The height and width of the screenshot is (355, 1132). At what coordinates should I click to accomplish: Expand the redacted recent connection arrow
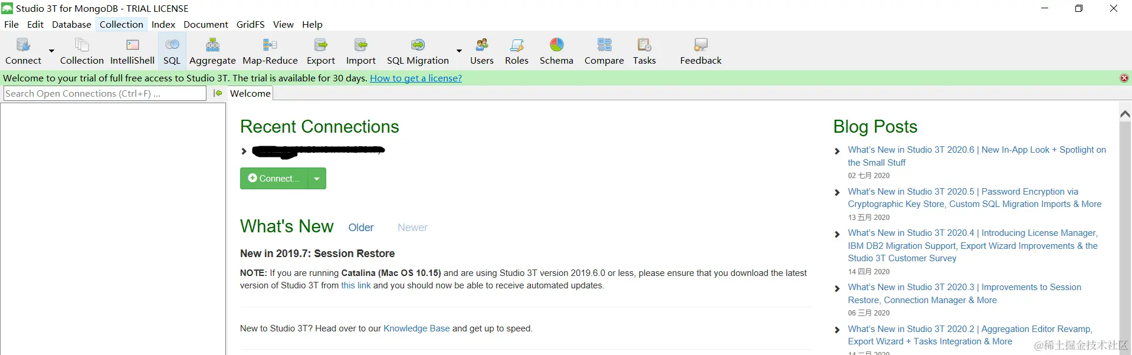[x=244, y=151]
